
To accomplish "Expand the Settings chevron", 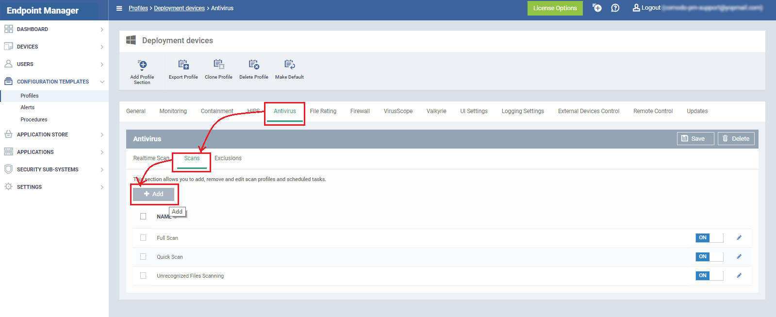I will point(102,187).
